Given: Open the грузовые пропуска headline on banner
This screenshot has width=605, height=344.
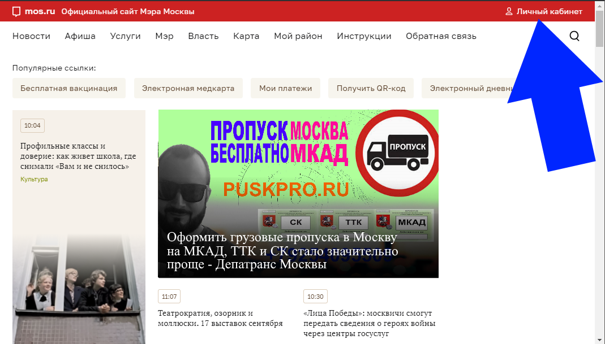Looking at the screenshot, I should 282,250.
